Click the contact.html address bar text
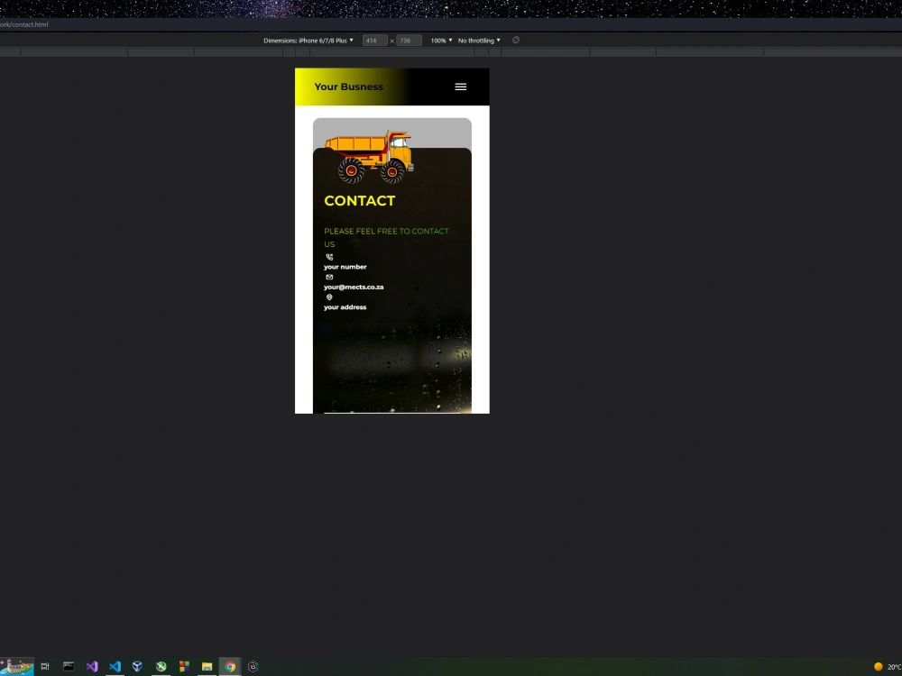Viewport: 902px width, 676px height. coord(24,24)
